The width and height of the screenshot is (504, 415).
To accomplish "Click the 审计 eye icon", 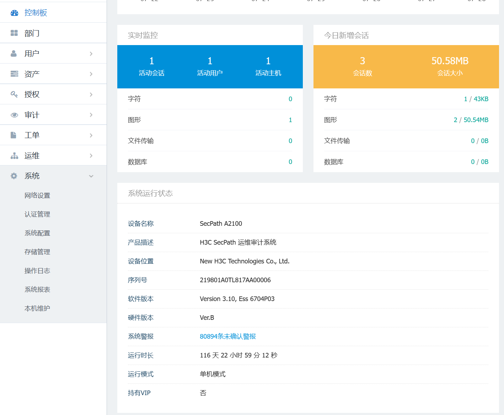I will 14,115.
